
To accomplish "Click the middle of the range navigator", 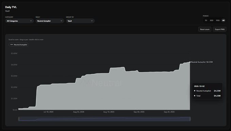I will tap(104, 119).
